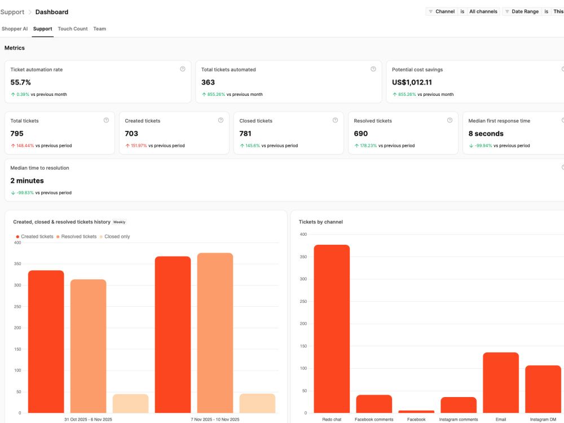Click the 363 tickets automated value

(208, 82)
